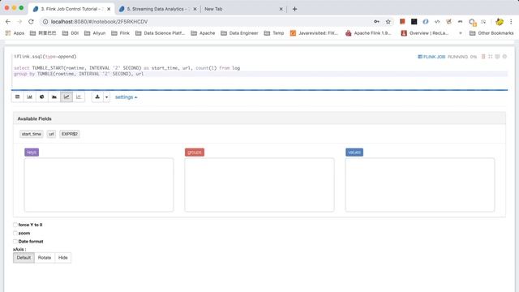The height and width of the screenshot is (292, 519).
Task: Go back to previous page
Action: coord(8,22)
